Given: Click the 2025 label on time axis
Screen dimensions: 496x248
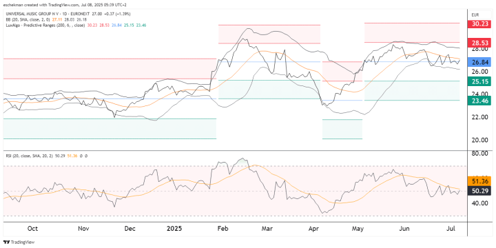Looking at the screenshot, I should coord(175,229).
